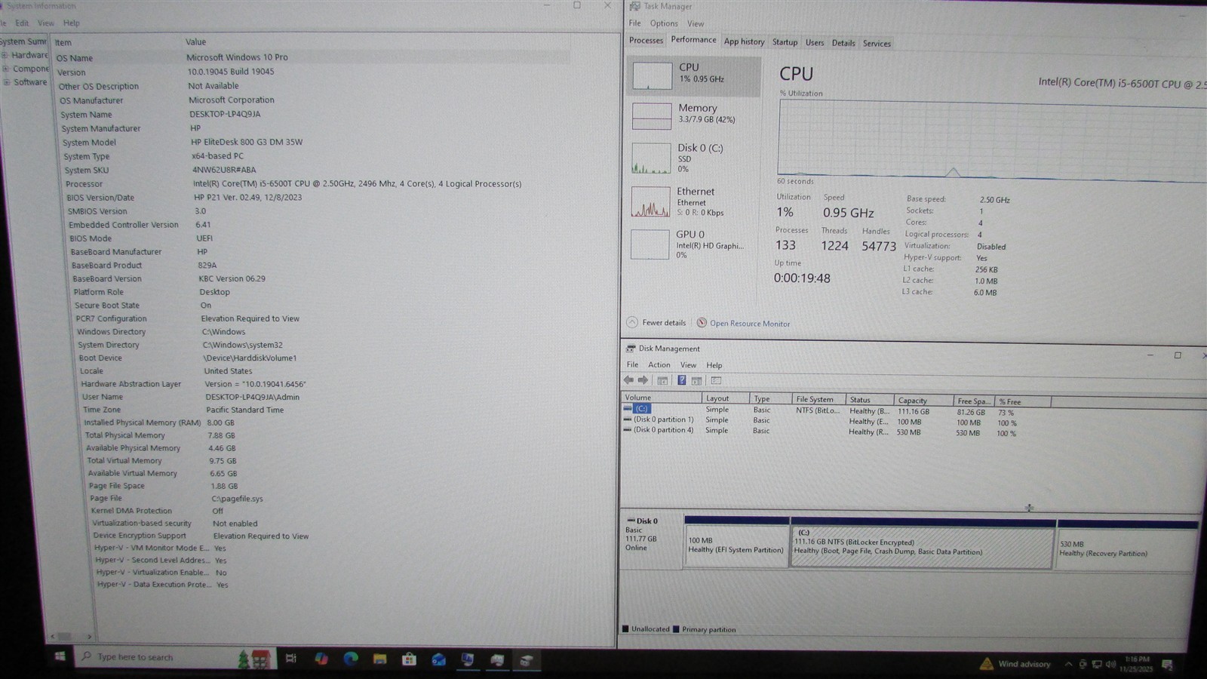
Task: Switch to Task Manager taskbar icon
Action: [x=497, y=661]
